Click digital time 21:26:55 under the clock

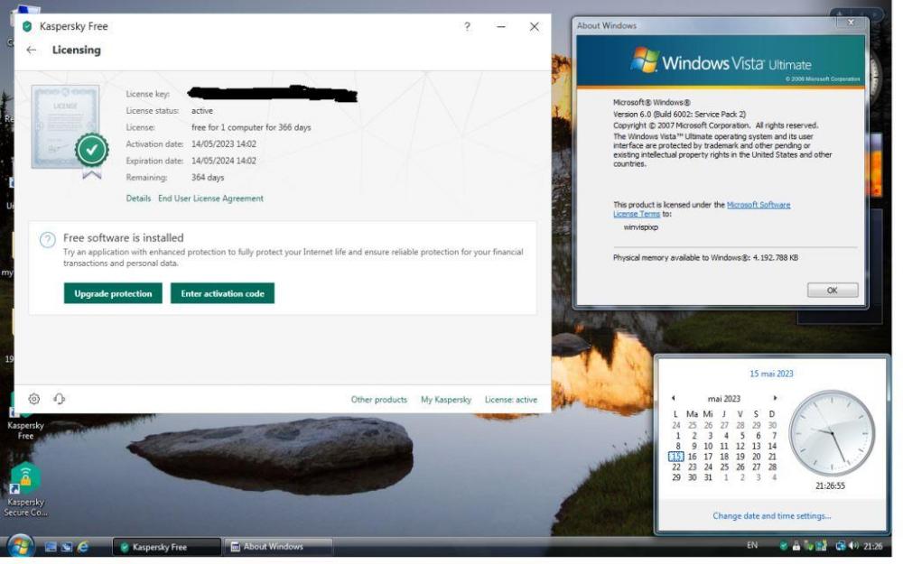pyautogui.click(x=830, y=485)
